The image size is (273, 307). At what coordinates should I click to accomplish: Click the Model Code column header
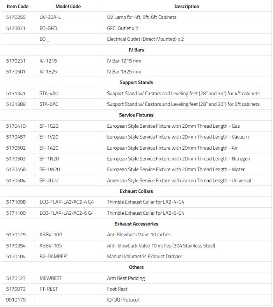[x=68, y=7]
